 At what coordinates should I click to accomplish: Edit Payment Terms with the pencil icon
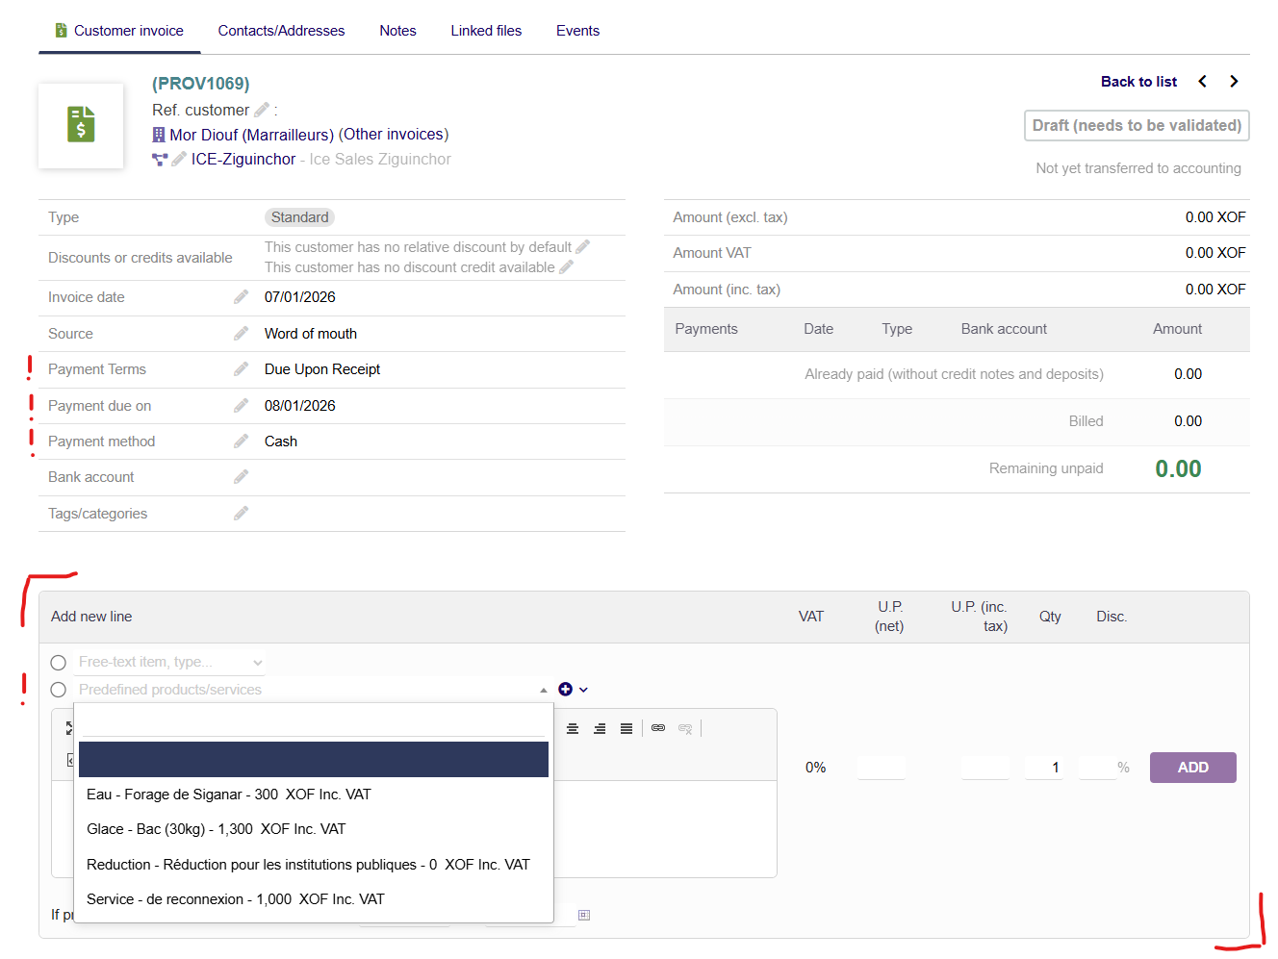point(241,369)
